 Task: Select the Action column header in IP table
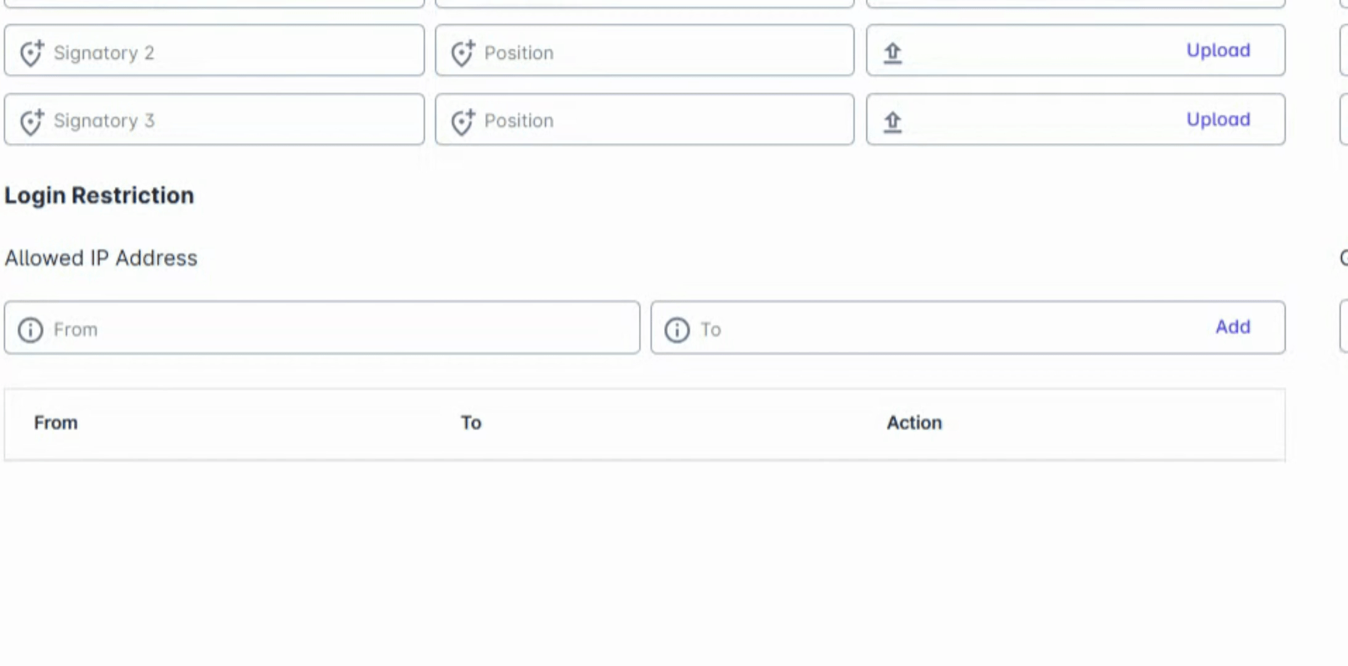(914, 423)
